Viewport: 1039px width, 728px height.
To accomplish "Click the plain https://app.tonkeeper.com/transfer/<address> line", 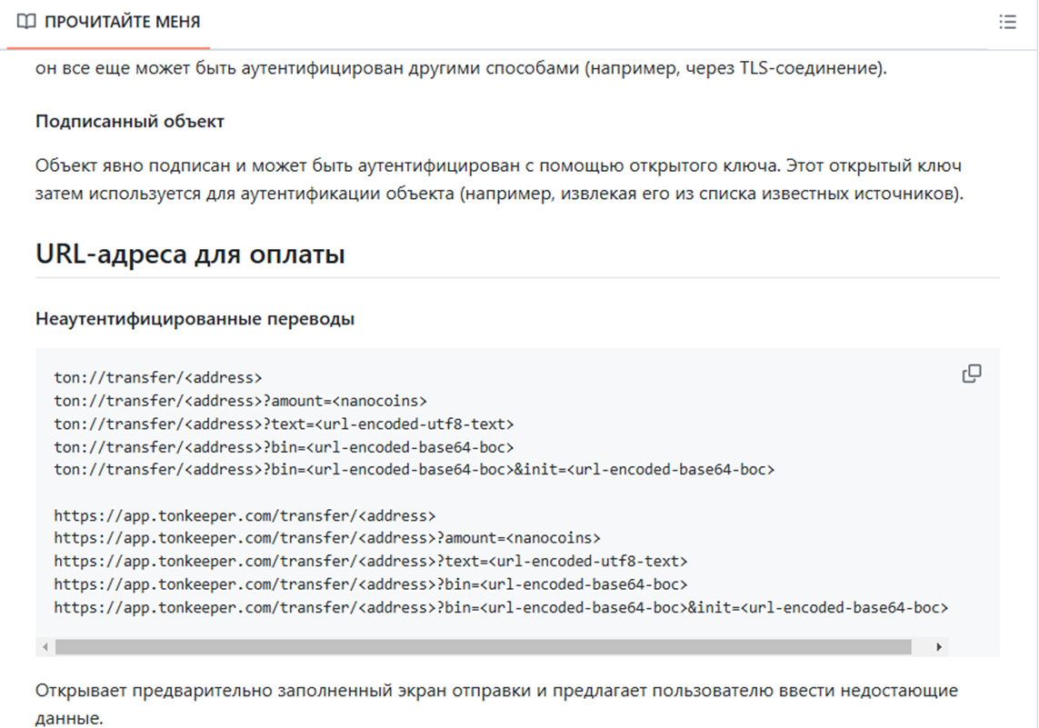I will coord(245,515).
